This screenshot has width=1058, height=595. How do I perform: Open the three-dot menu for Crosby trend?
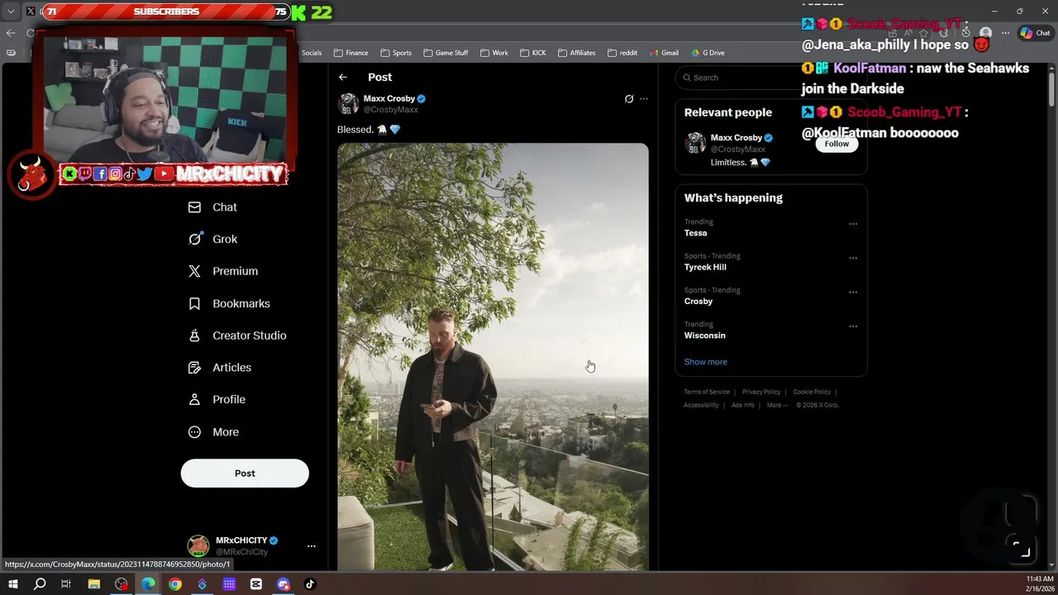(x=853, y=292)
